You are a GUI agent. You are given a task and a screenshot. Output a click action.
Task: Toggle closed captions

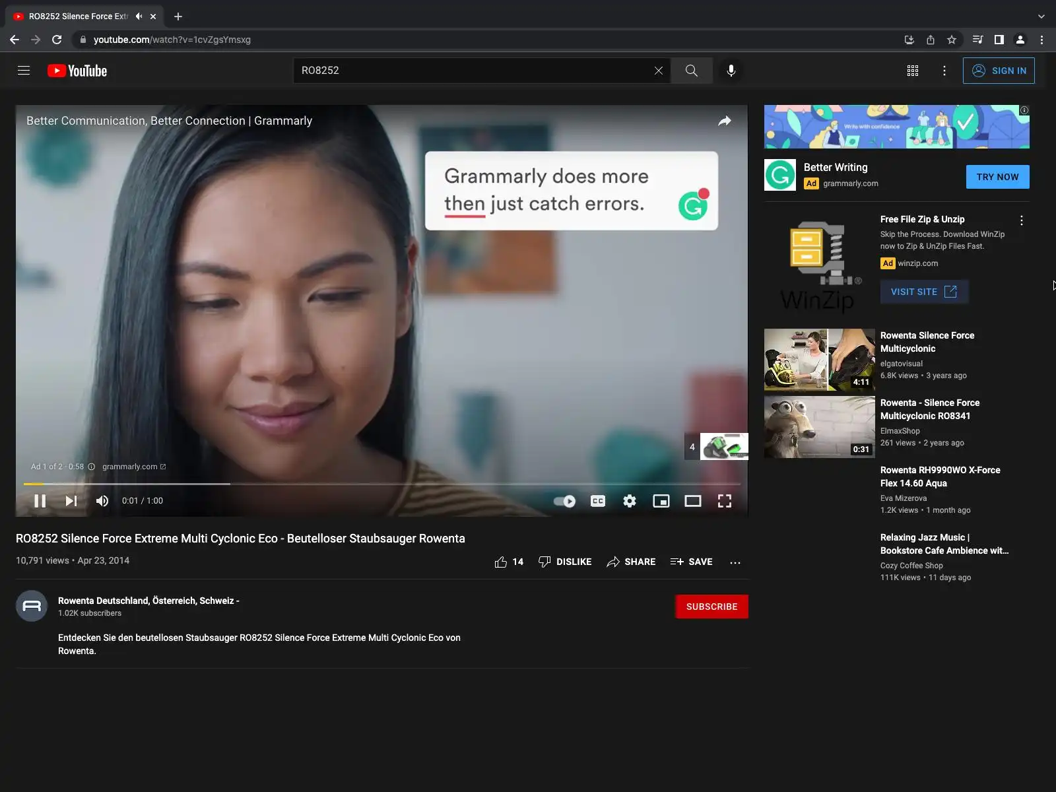pyautogui.click(x=598, y=501)
